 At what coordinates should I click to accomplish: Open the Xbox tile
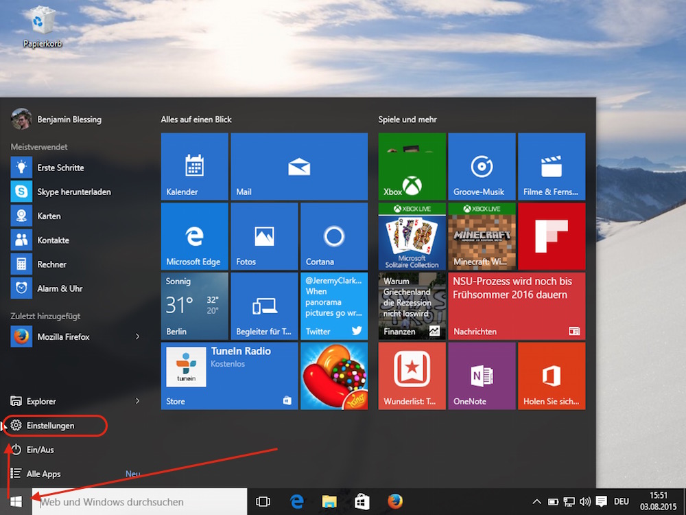[412, 166]
